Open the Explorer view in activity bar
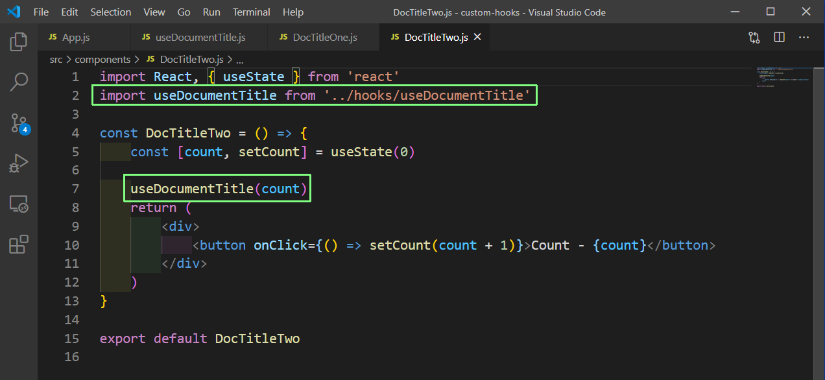The height and width of the screenshot is (380, 825). point(19,43)
